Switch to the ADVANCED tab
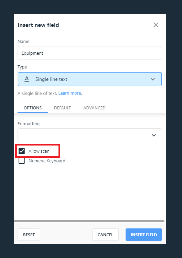The image size is (182, 258). (x=94, y=108)
